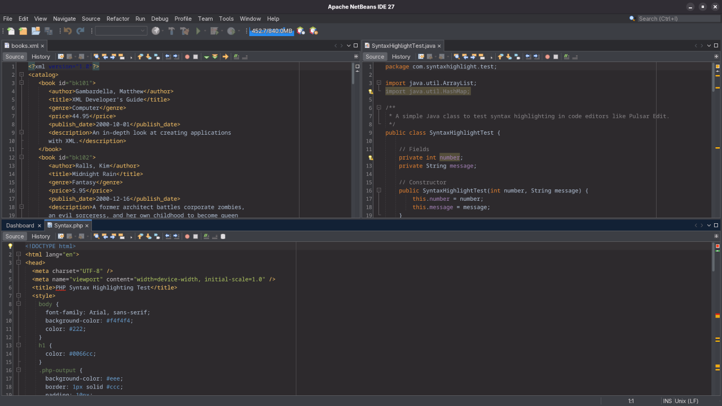The width and height of the screenshot is (722, 406).
Task: Collapse the Javadoc comment fold on line 6
Action: pyautogui.click(x=379, y=108)
